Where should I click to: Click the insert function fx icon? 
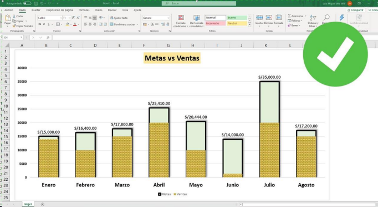point(48,37)
